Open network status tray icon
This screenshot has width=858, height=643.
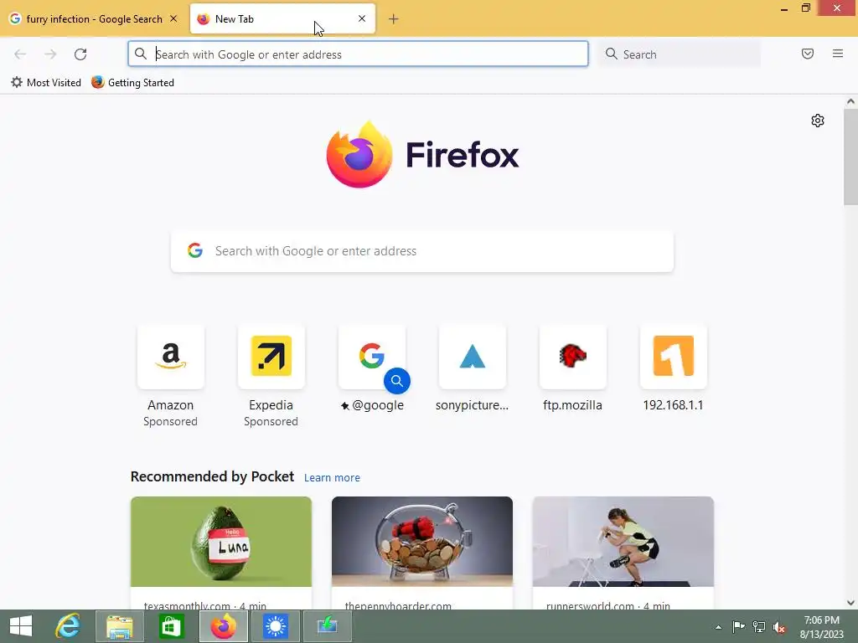coord(759,626)
